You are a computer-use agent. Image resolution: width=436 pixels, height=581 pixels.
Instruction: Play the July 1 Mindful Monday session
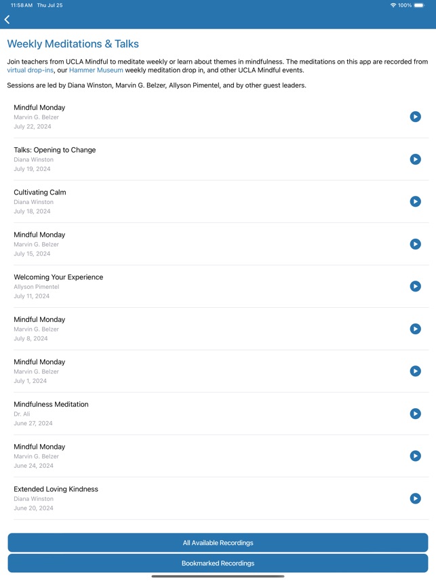click(x=416, y=371)
